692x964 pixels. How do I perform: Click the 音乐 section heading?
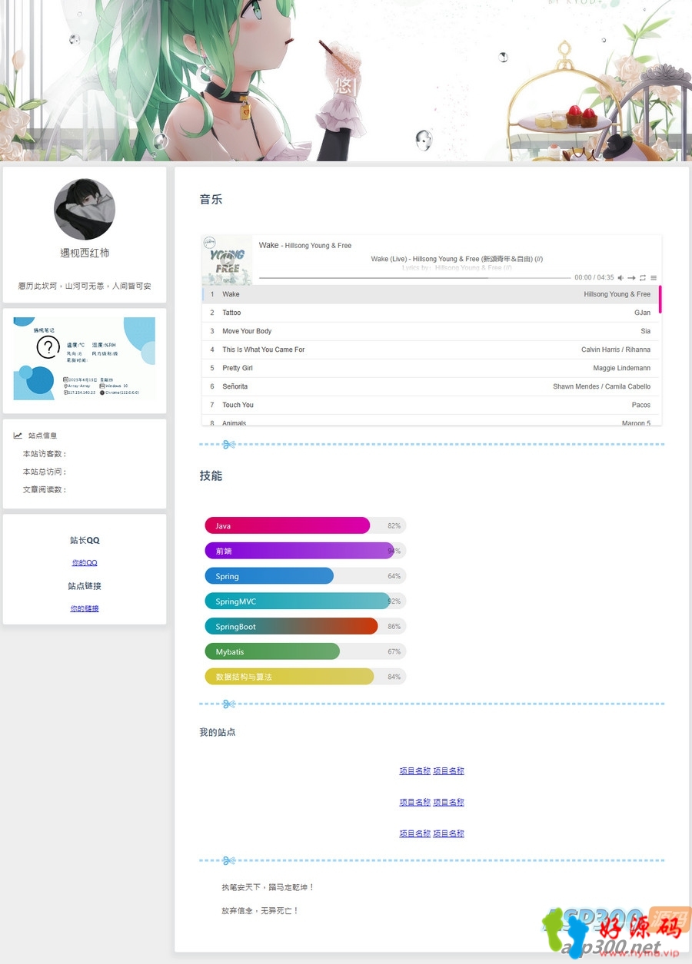tap(211, 199)
